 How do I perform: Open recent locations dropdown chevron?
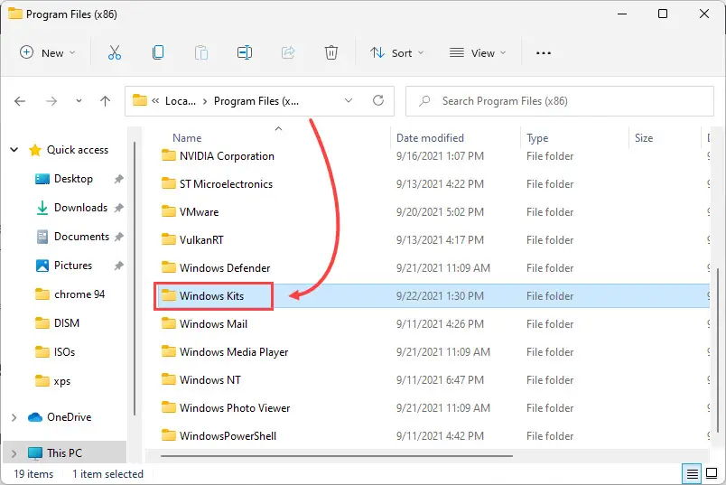click(79, 100)
